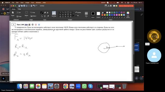Click the Vlad participant avatar
This screenshot has height=92, width=165.
pos(154,36)
